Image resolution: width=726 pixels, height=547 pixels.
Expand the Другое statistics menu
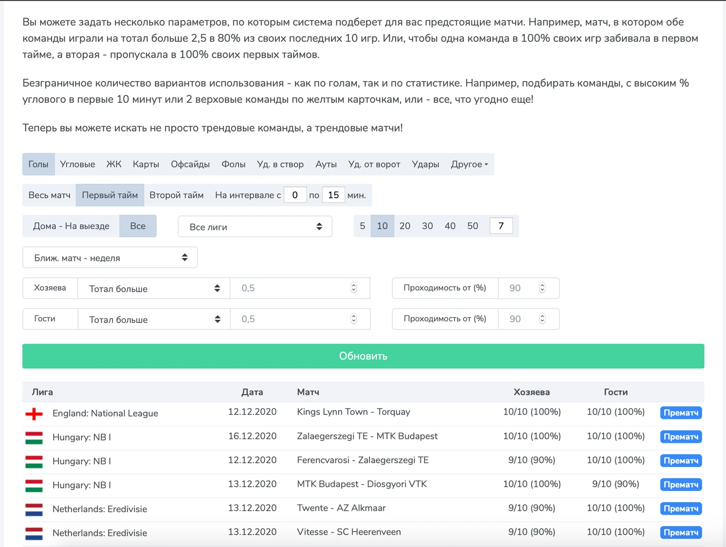tap(469, 164)
